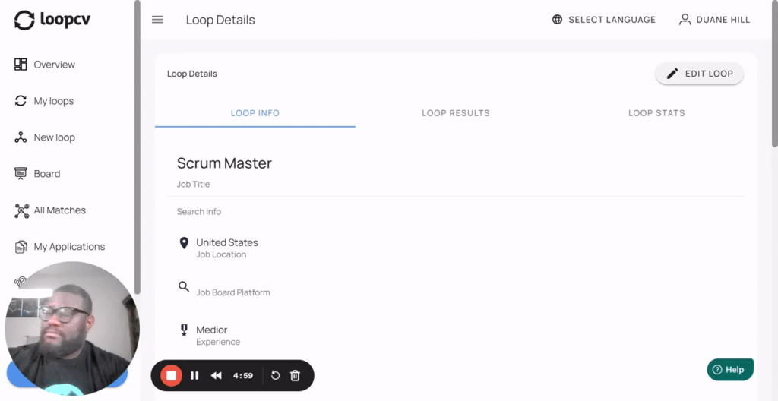Click the United States location text

226,243
